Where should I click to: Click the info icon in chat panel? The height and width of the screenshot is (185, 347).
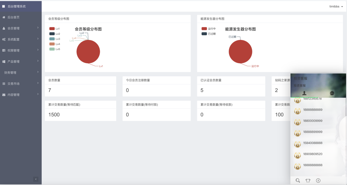click(318, 180)
